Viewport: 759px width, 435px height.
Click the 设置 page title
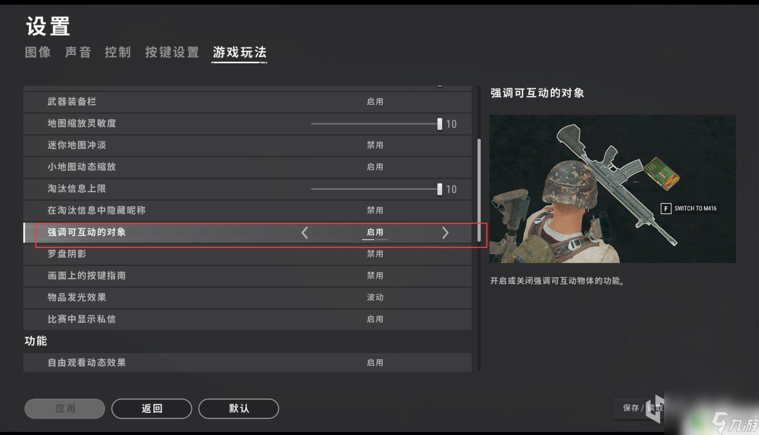pos(48,26)
